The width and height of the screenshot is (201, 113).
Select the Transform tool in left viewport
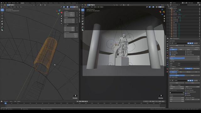point(2,24)
